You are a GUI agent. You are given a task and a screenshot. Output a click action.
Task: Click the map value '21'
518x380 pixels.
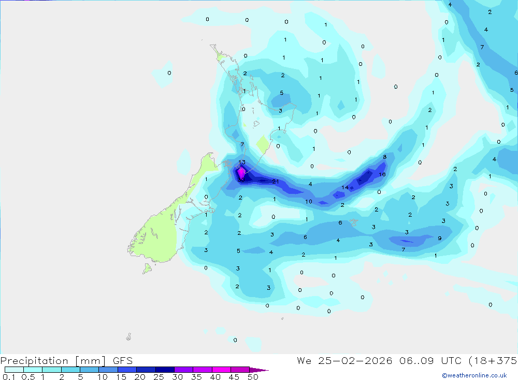coord(276,181)
